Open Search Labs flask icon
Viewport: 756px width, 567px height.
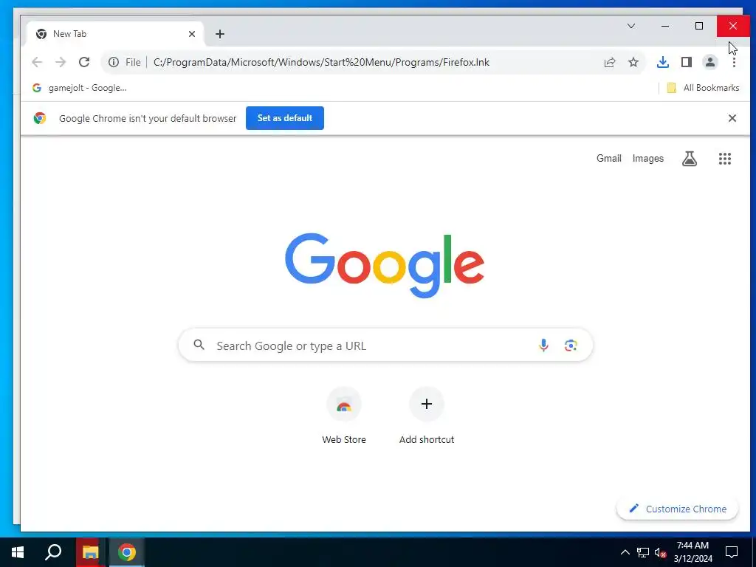click(690, 159)
